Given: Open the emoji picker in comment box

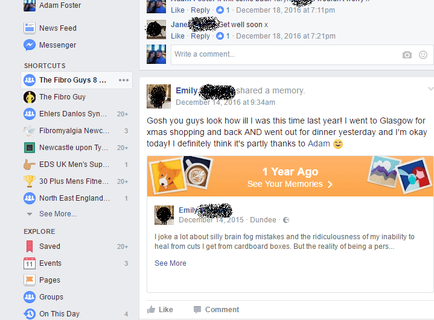Looking at the screenshot, I should [423, 55].
